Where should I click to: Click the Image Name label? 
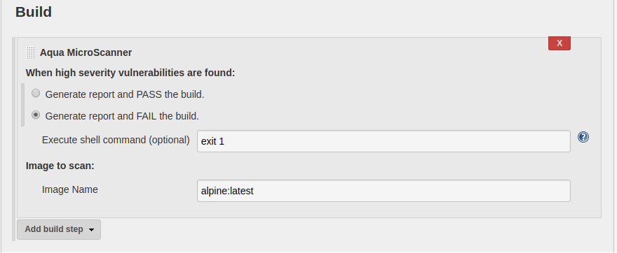[69, 189]
